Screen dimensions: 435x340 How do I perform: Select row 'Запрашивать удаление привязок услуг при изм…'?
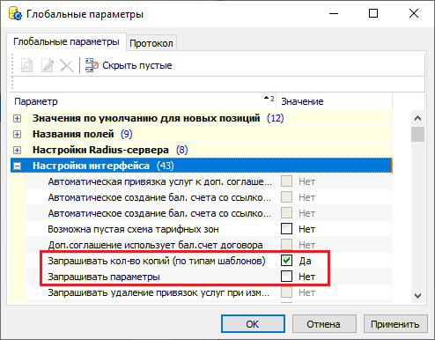tap(209, 292)
